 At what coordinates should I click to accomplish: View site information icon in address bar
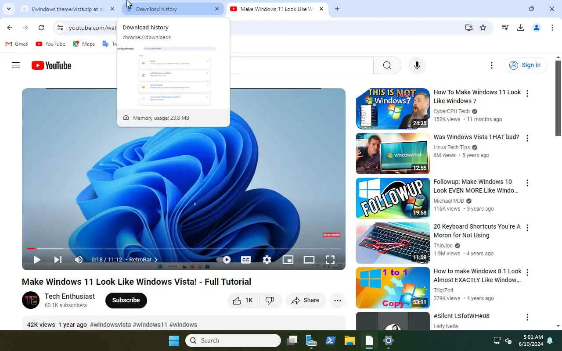pyautogui.click(x=60, y=28)
